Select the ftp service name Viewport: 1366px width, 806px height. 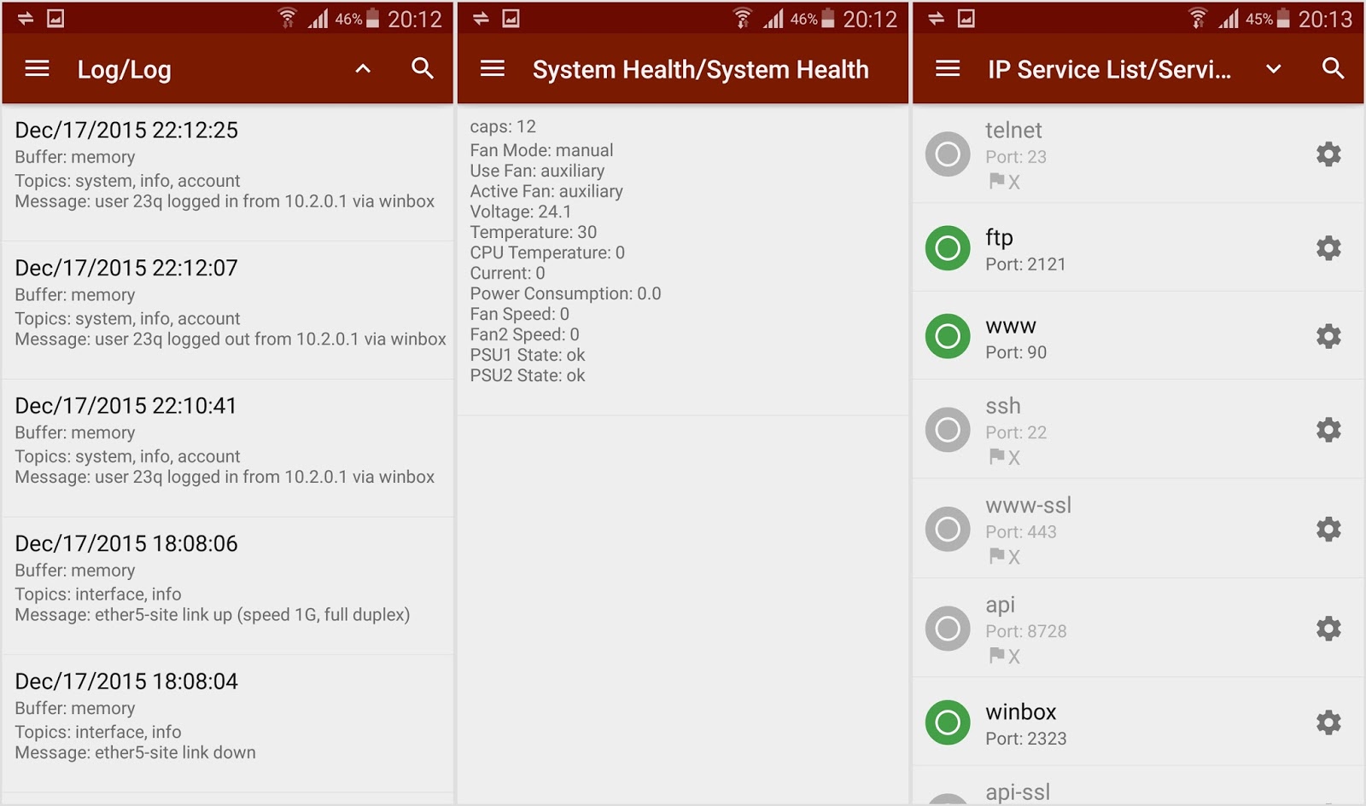point(999,238)
